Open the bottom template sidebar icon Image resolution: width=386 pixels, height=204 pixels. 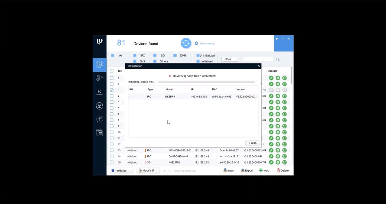point(100,133)
